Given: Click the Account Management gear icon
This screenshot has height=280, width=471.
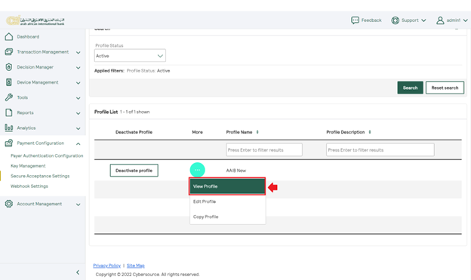Looking at the screenshot, I should click(9, 204).
